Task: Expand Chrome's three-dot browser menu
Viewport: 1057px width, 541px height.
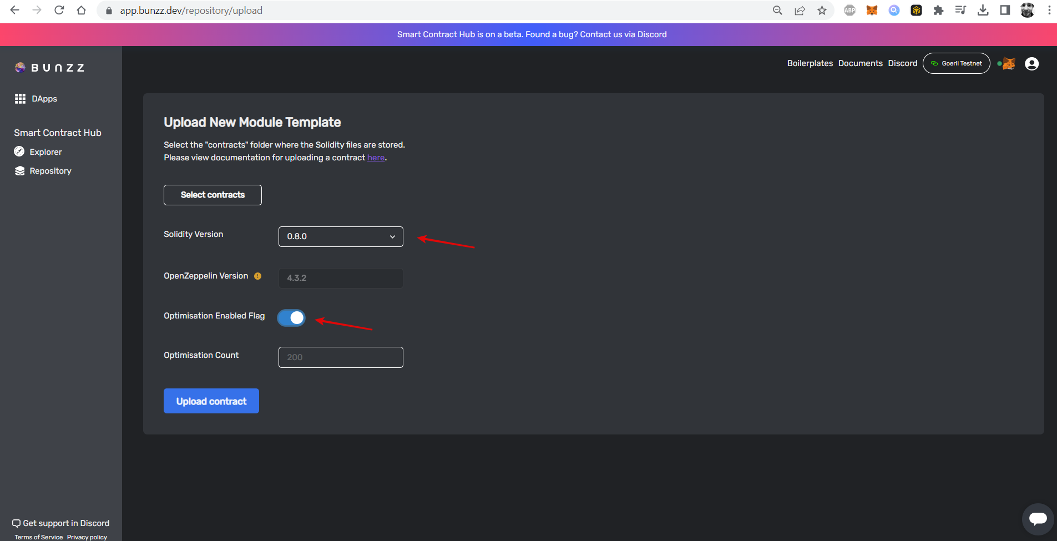Action: click(1049, 10)
